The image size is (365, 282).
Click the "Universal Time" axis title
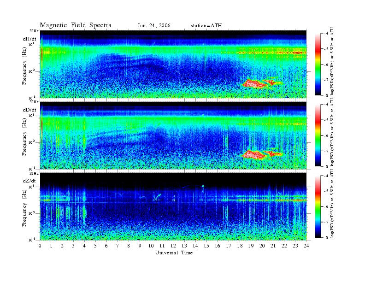click(174, 253)
